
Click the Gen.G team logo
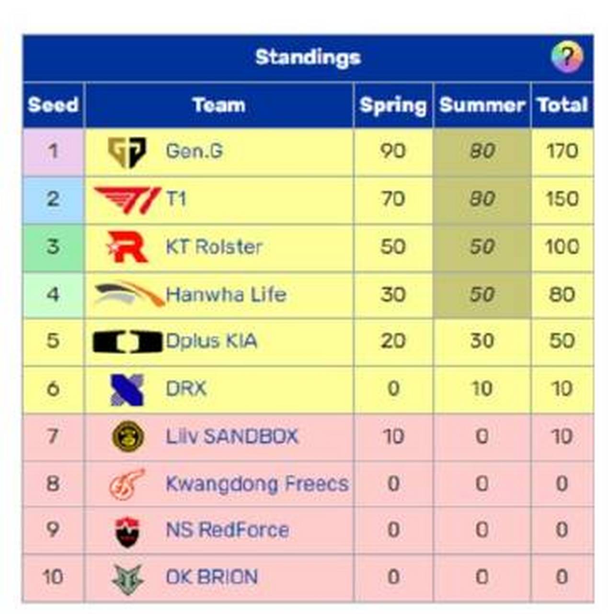[126, 152]
